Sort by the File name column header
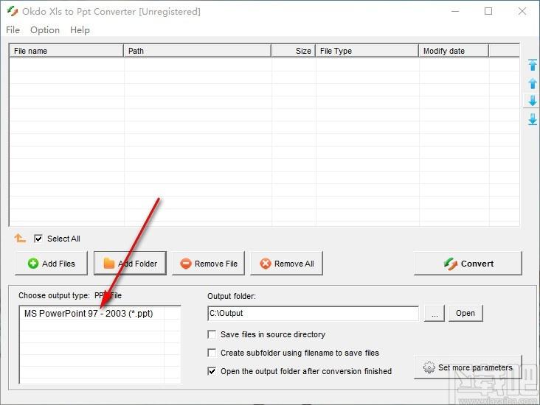Image resolution: width=540 pixels, height=405 pixels. 66,51
